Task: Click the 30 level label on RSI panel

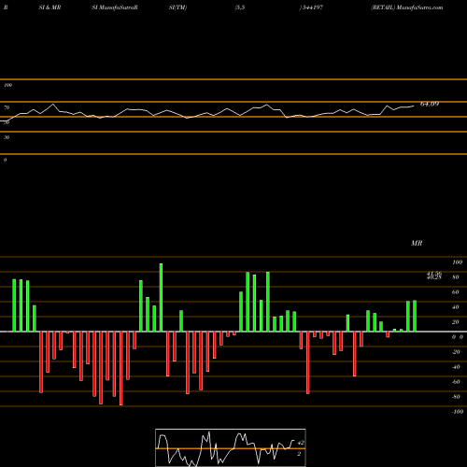Action: pyautogui.click(x=7, y=137)
